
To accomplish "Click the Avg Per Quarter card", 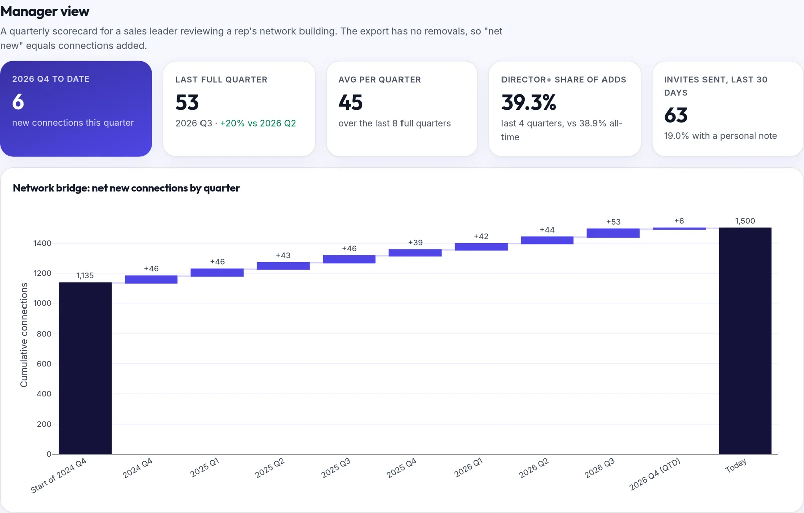I will tap(401, 109).
